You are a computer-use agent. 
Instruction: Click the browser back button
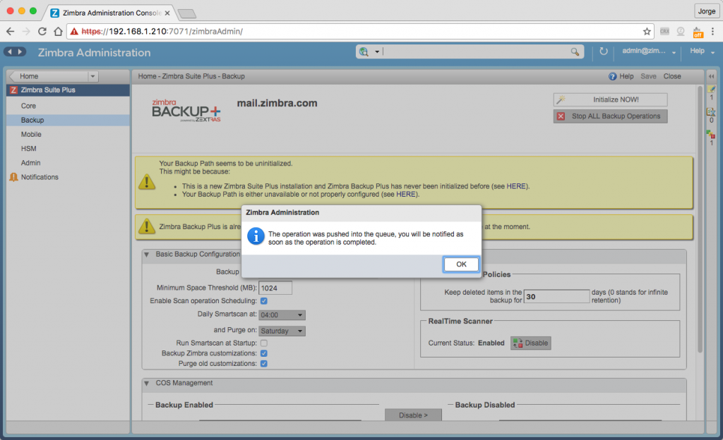pyautogui.click(x=10, y=31)
